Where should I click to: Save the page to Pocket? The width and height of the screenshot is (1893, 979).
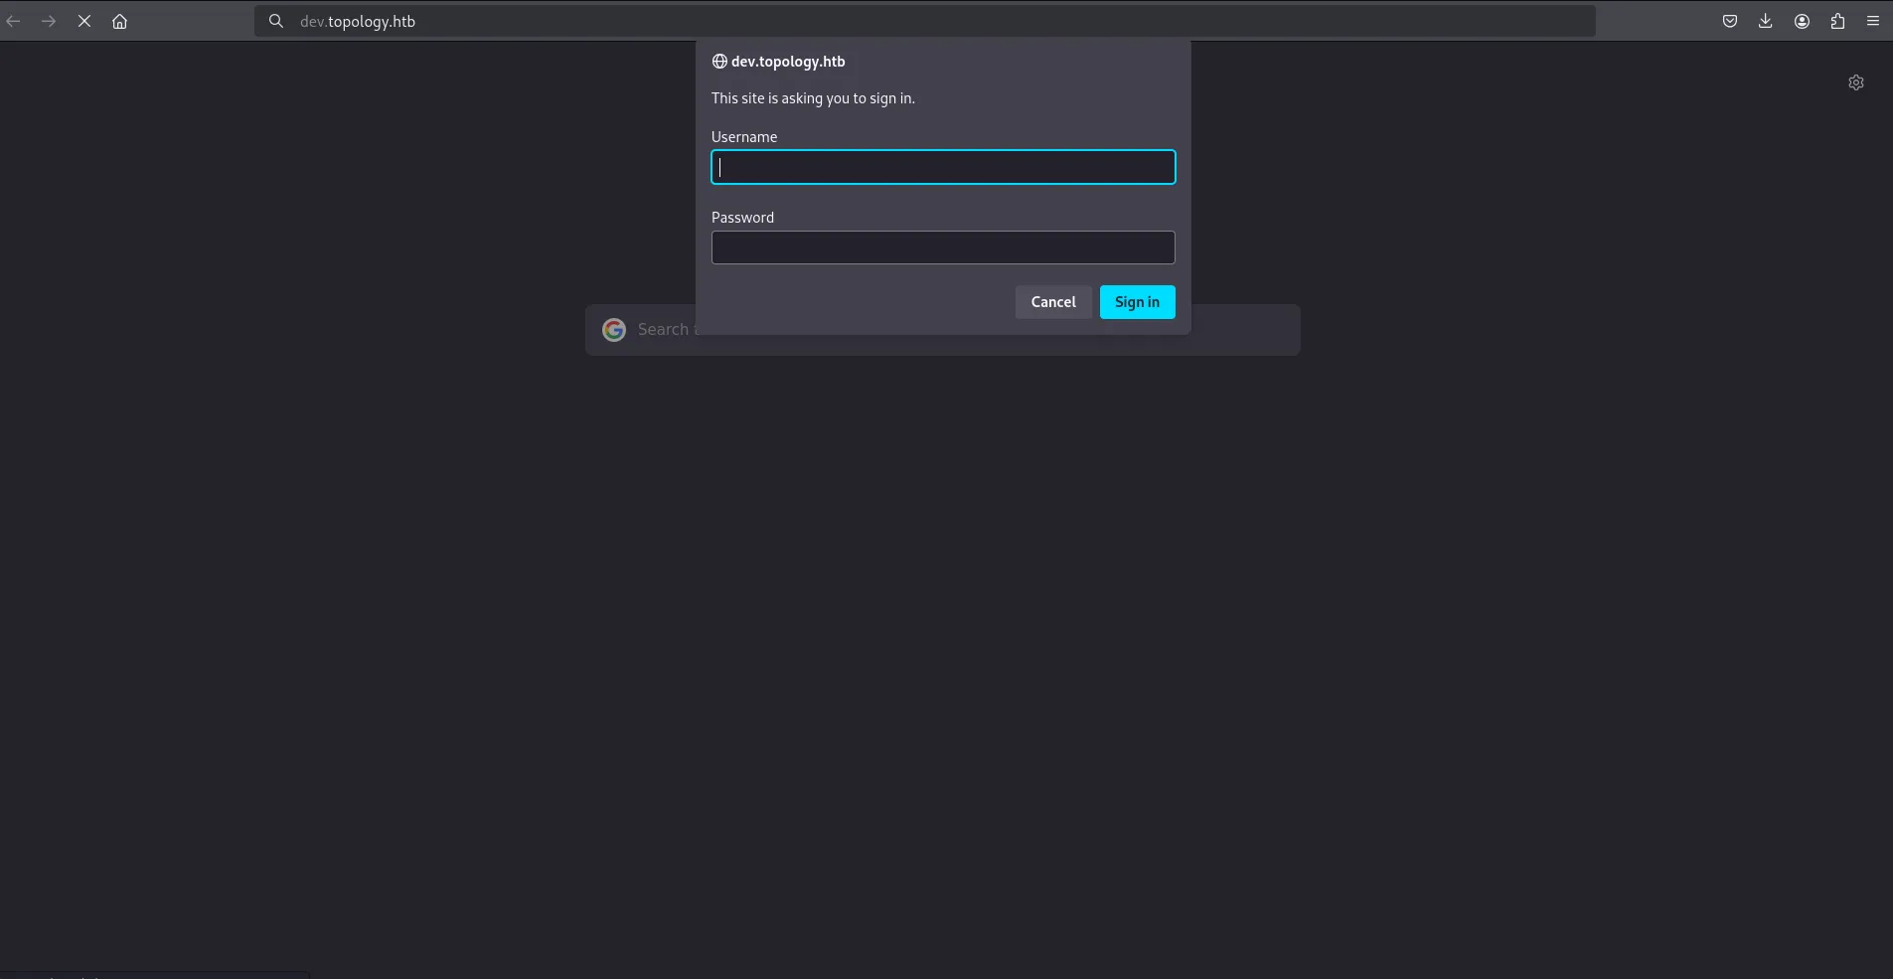tap(1730, 21)
